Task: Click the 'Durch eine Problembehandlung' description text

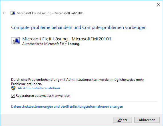Action: (x=78, y=82)
